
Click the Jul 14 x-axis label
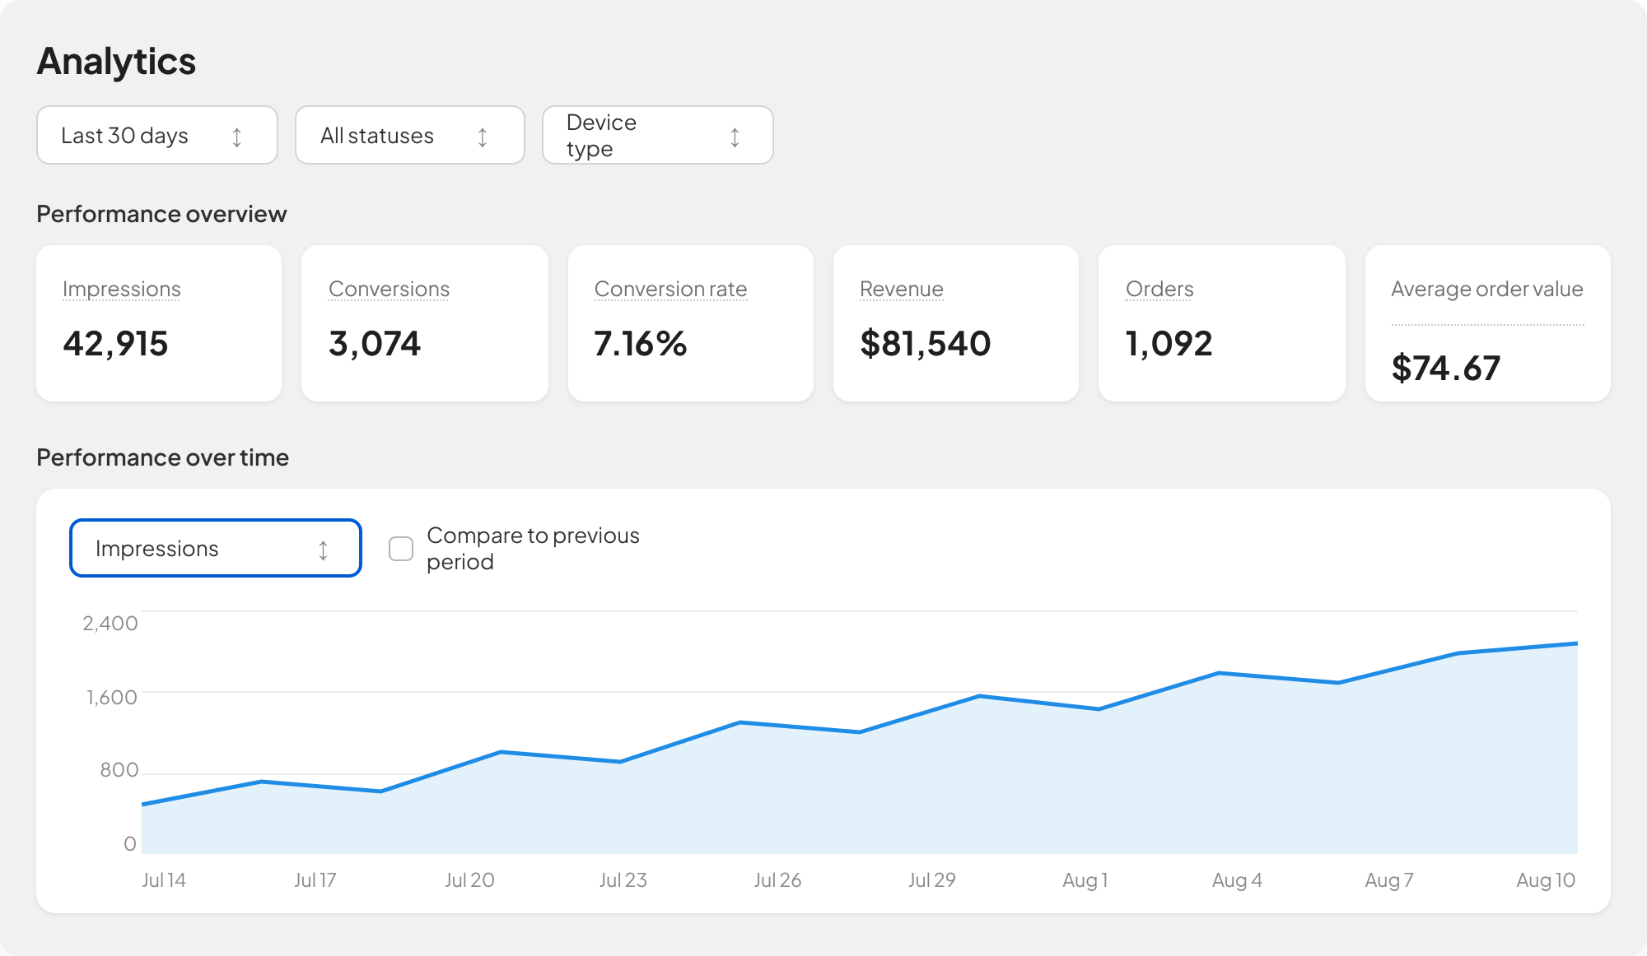click(164, 880)
